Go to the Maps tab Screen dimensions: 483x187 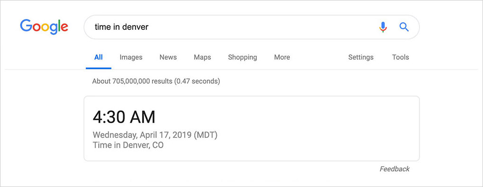pos(202,57)
